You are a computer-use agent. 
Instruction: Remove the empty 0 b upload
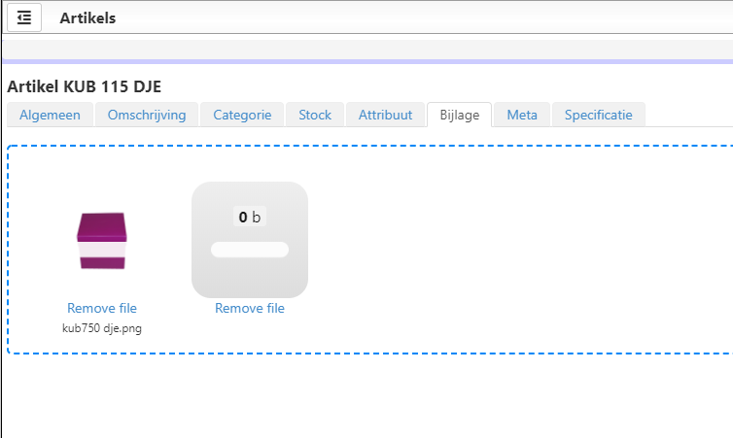point(250,309)
